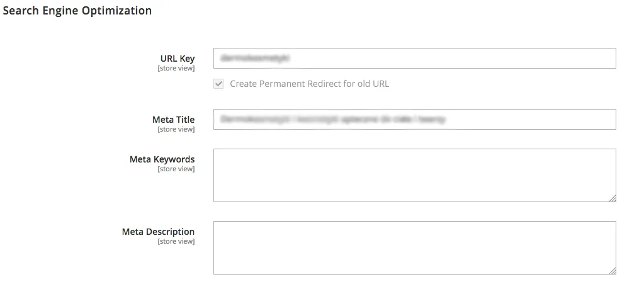Place cursor in empty right end of Meta Title field
This screenshot has height=284, width=627.
530,119
